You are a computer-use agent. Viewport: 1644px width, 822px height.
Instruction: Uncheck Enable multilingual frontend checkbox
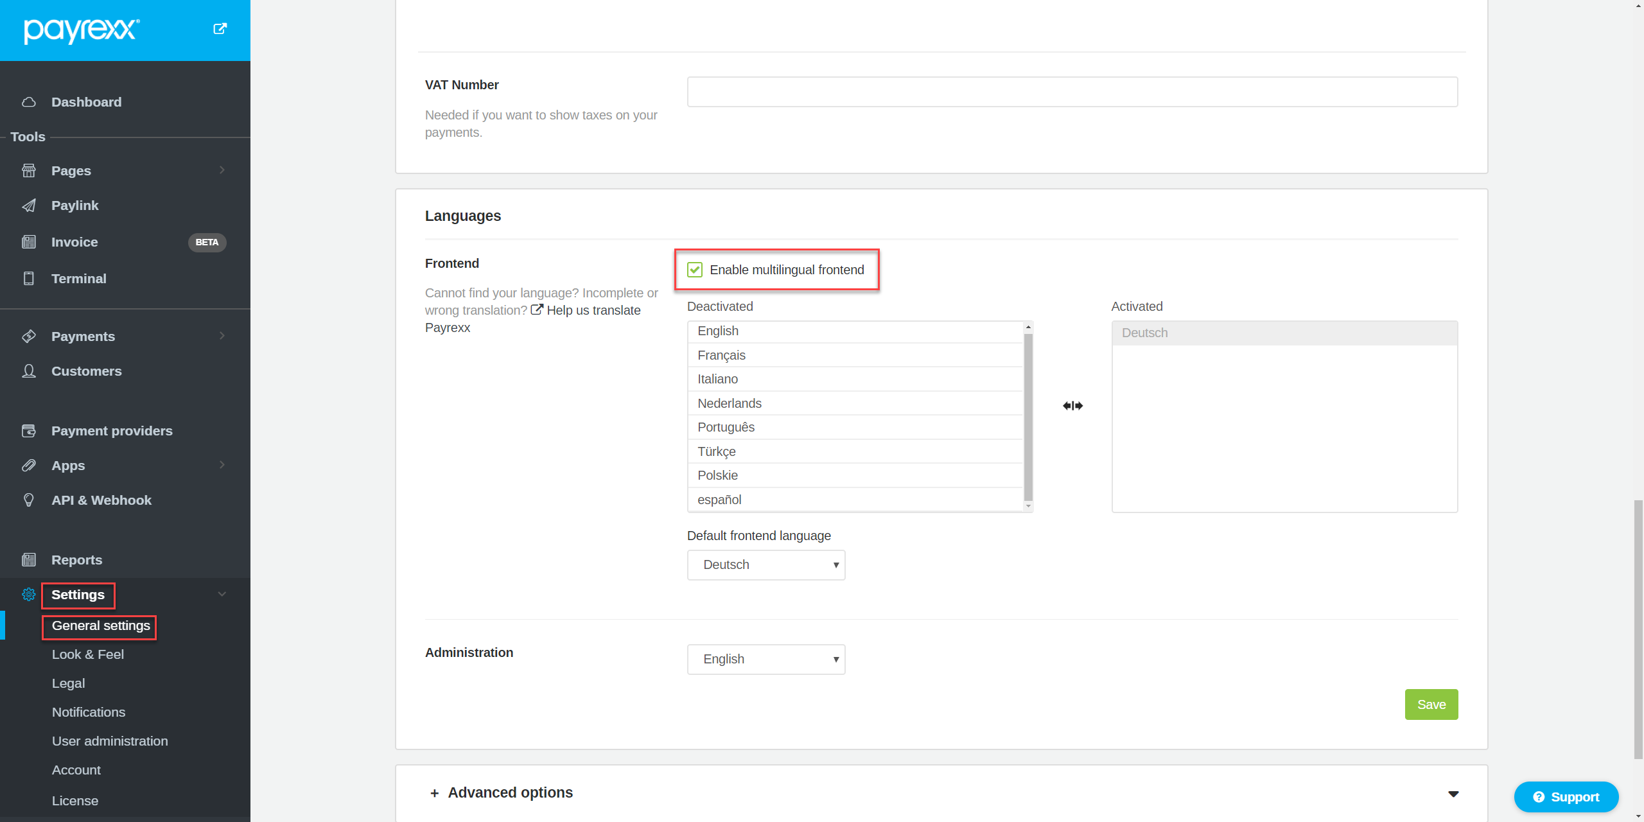pos(695,270)
